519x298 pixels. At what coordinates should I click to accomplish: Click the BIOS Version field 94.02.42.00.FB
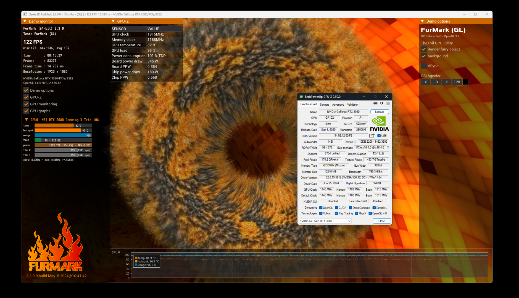(343, 136)
